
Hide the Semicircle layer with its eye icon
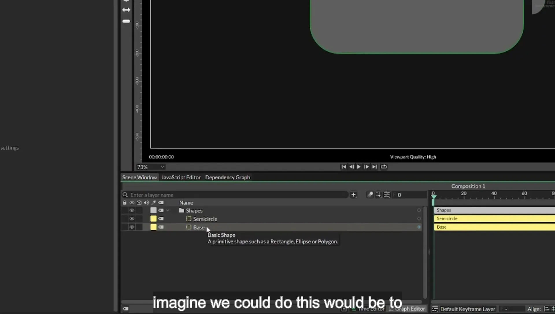click(x=132, y=219)
